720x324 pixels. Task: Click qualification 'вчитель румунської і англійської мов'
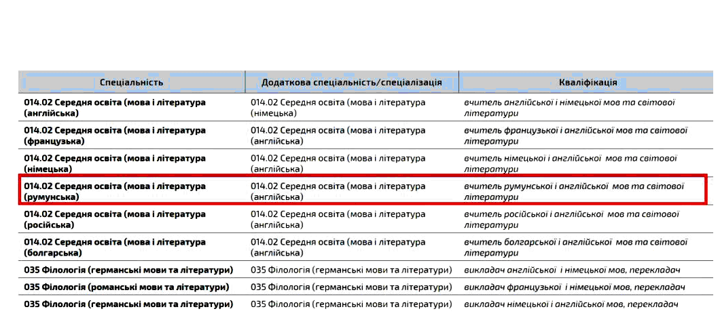coord(573,191)
